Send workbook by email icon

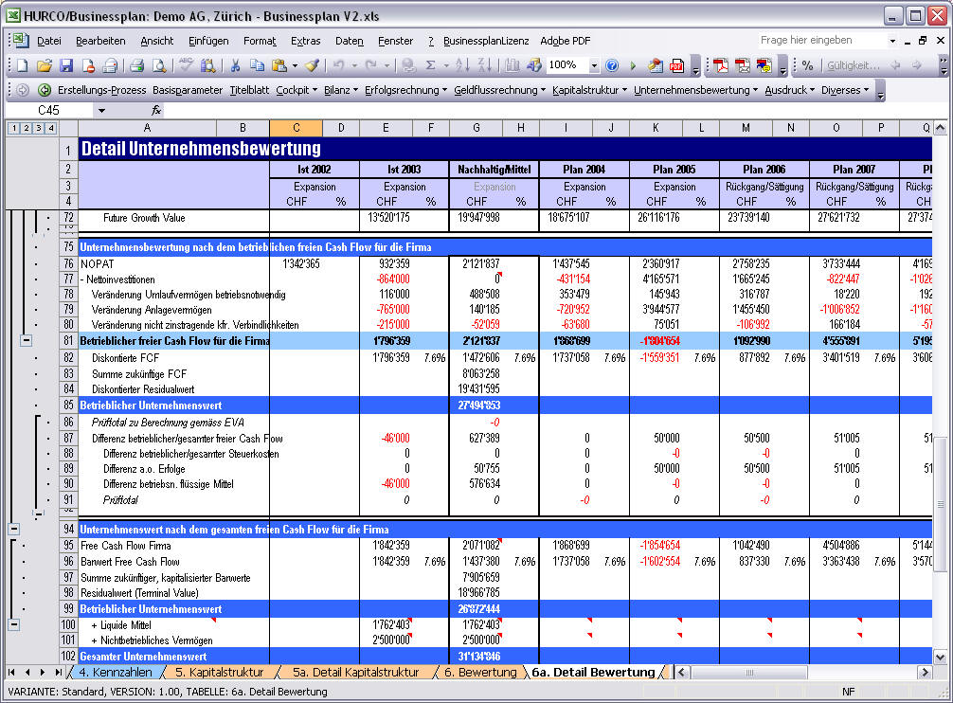(x=110, y=65)
